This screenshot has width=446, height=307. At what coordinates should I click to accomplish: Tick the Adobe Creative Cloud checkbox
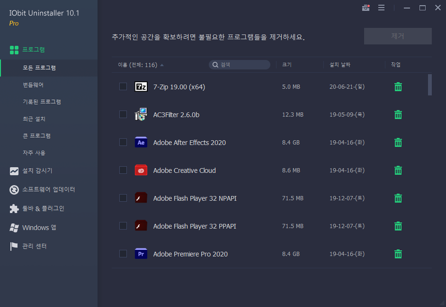tap(123, 170)
